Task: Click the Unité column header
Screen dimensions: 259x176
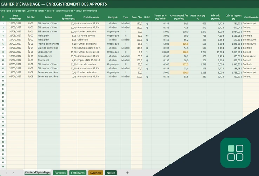Action: click(x=147, y=17)
